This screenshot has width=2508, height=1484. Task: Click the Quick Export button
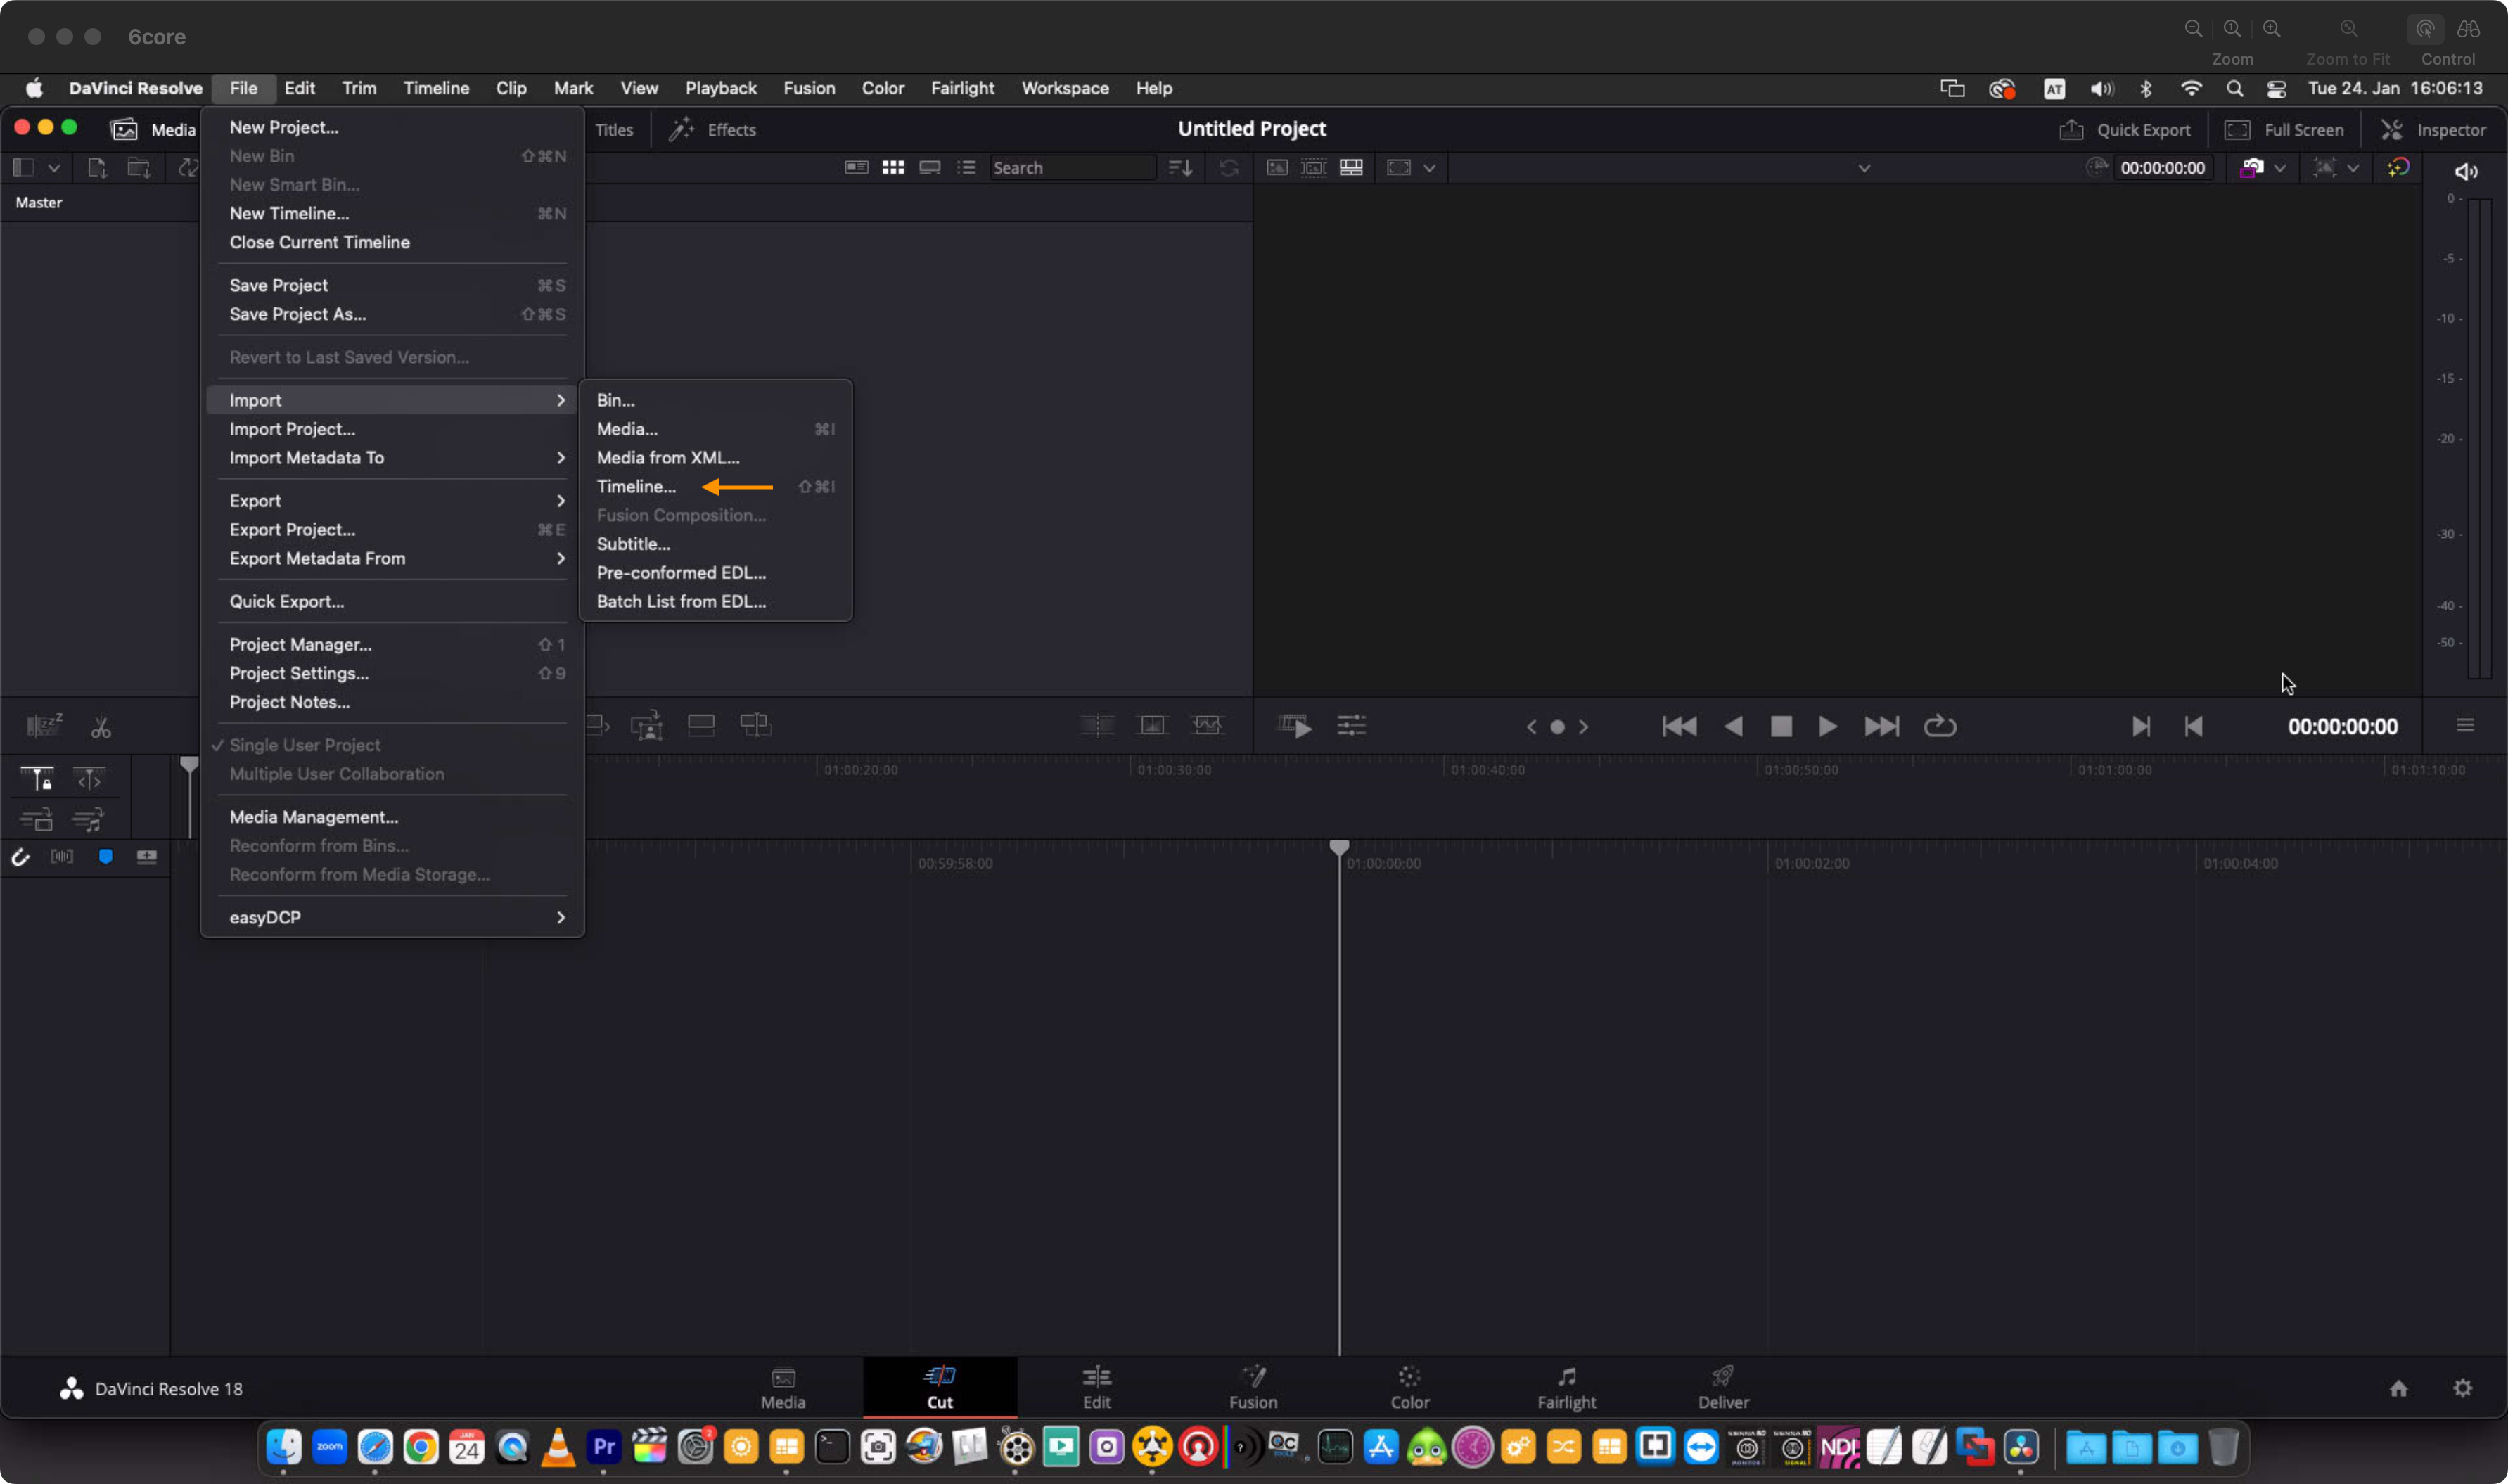(2125, 130)
